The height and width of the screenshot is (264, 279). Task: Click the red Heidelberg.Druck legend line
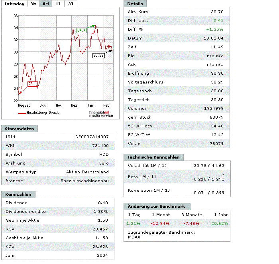[22, 113]
